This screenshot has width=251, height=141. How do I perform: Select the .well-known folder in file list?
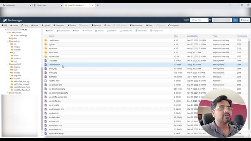tap(146, 40)
